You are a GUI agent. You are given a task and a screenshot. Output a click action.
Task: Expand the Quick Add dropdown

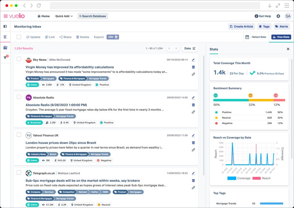point(64,16)
